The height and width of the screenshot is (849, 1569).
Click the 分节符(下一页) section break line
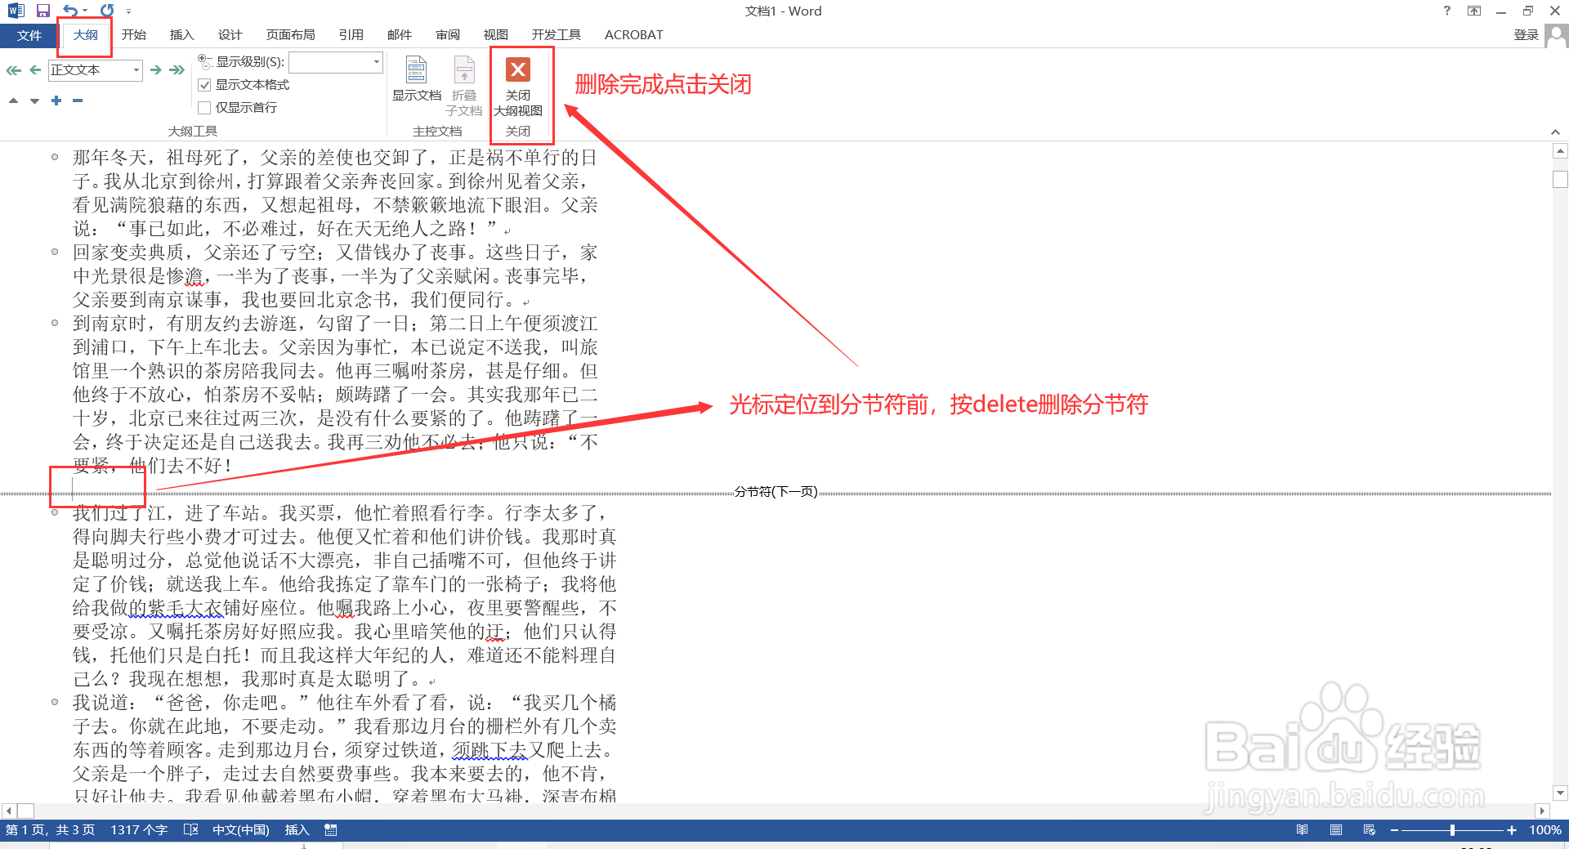[x=776, y=492]
